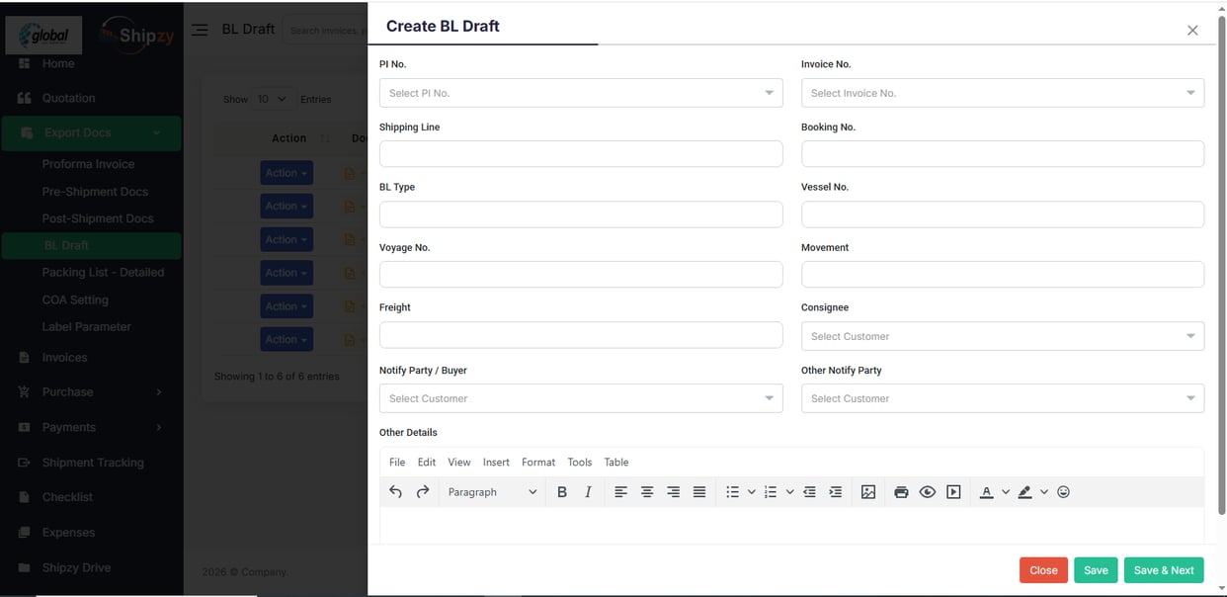This screenshot has height=597, width=1227.
Task: Undo the last edit in the editor
Action: (x=395, y=491)
